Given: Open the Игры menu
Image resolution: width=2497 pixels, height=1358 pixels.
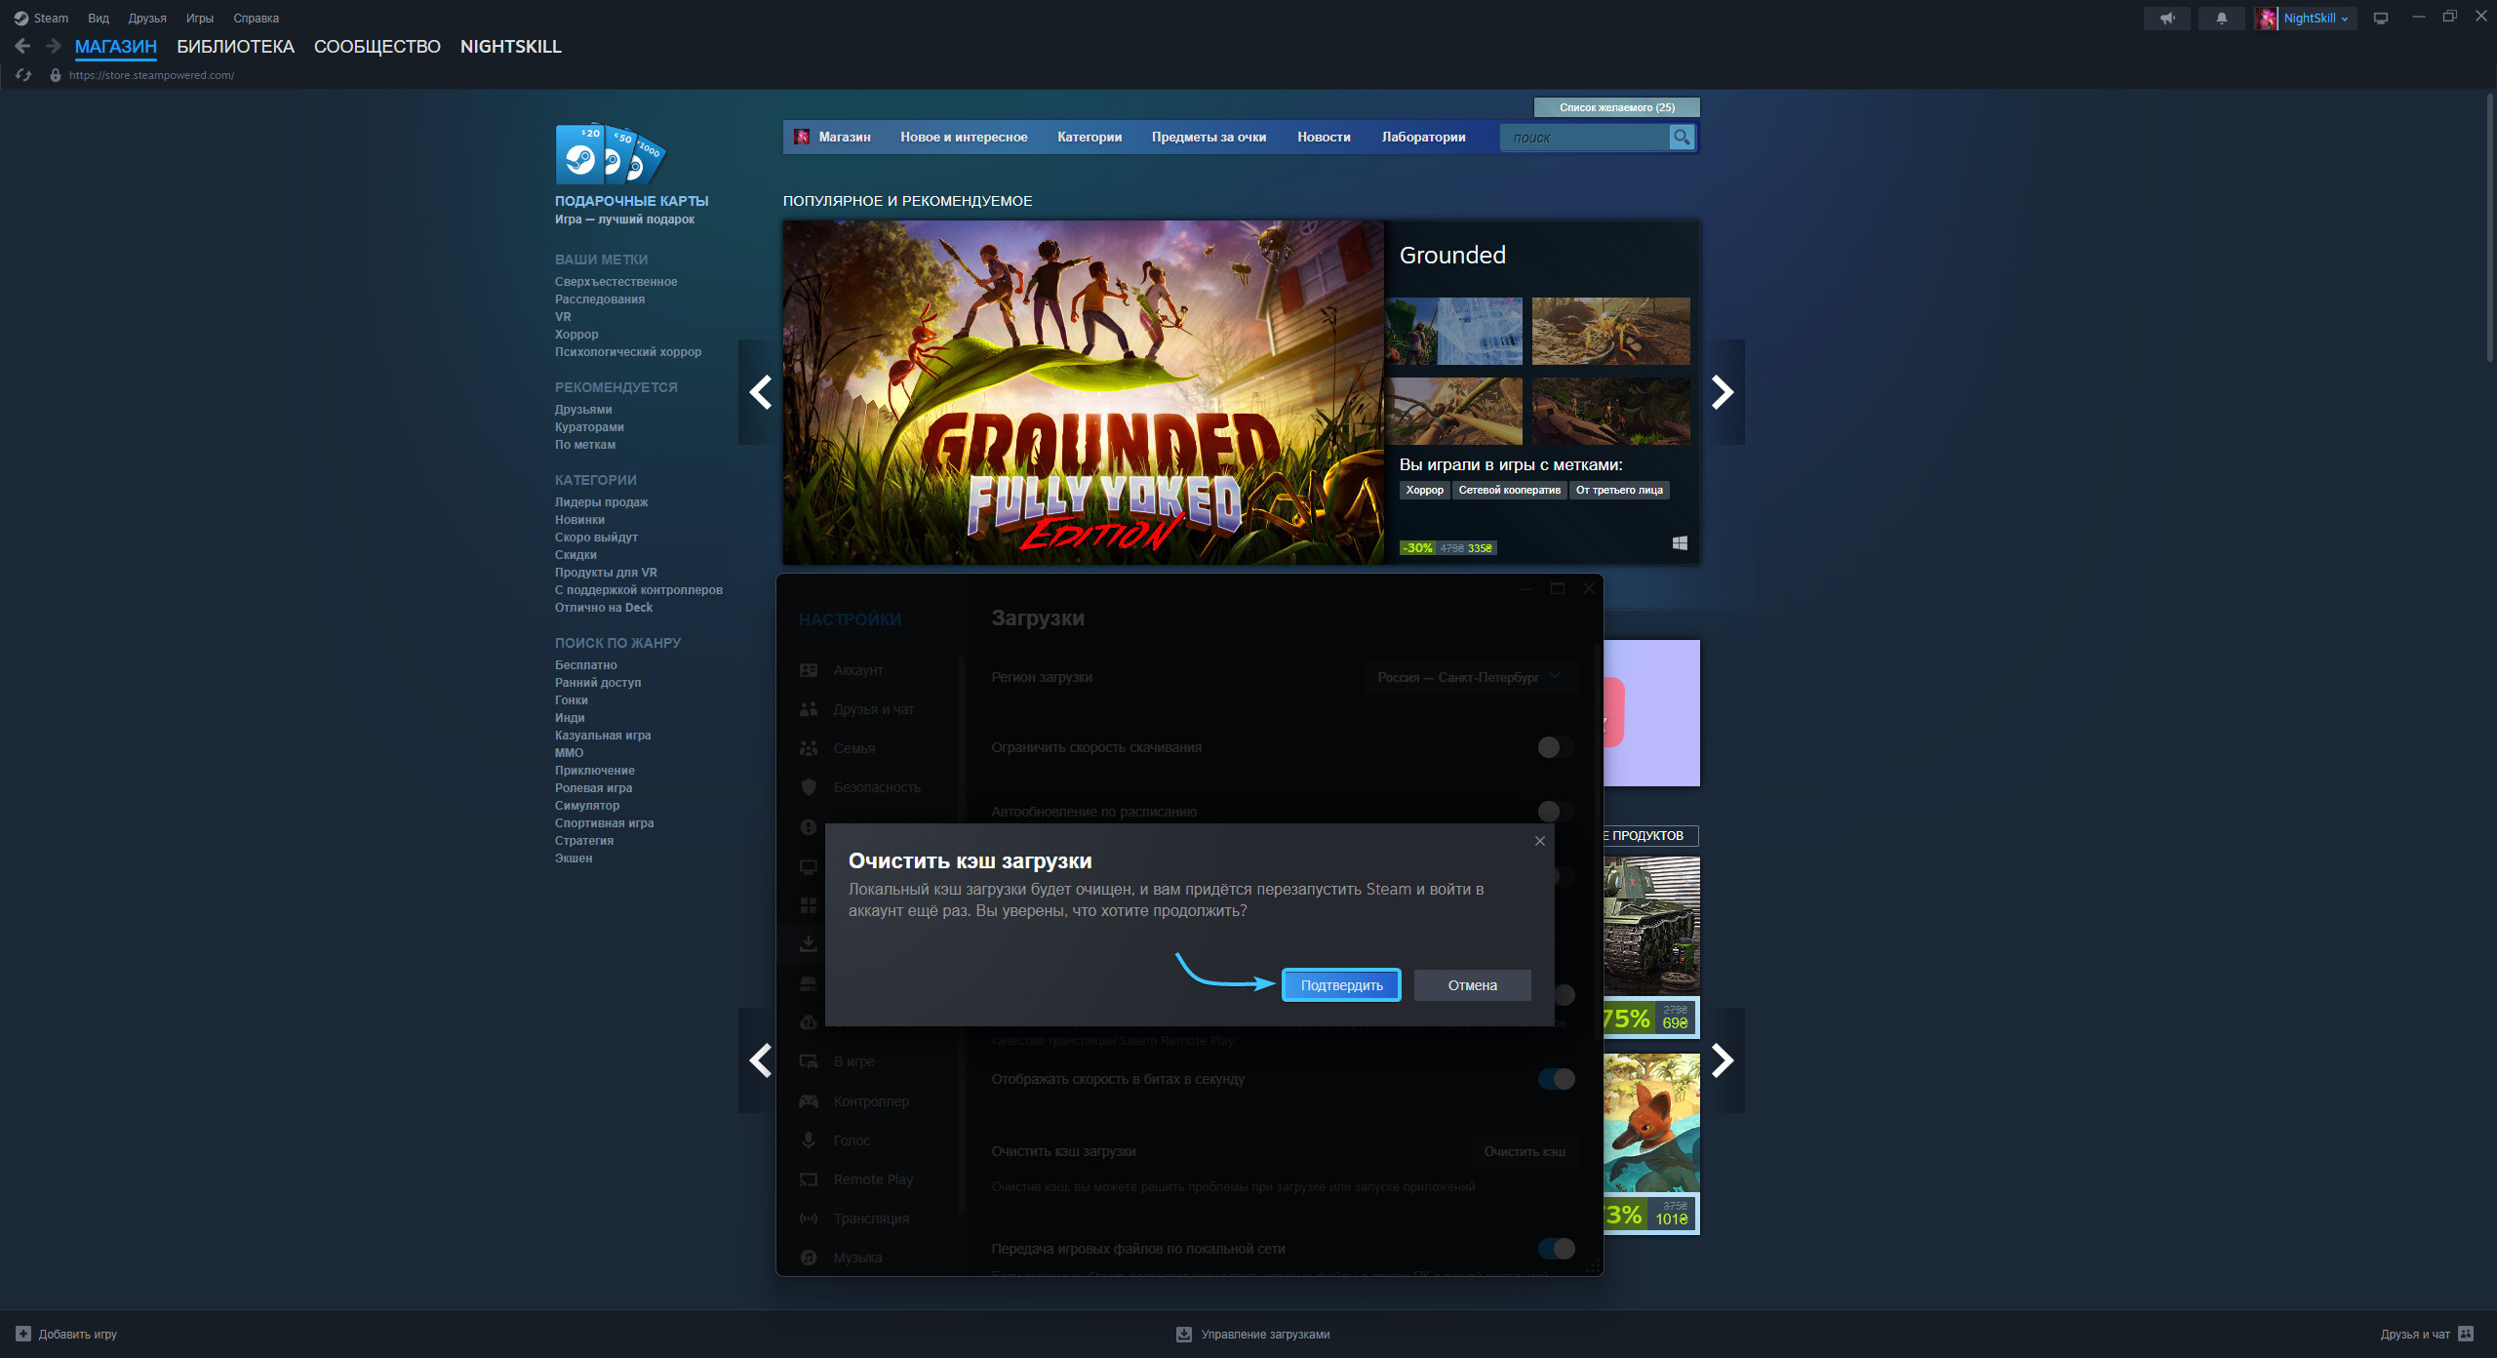Looking at the screenshot, I should (x=199, y=19).
